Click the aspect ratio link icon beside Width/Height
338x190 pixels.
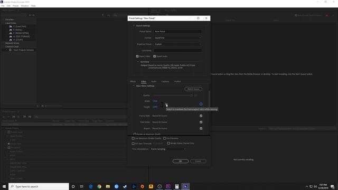(166, 104)
